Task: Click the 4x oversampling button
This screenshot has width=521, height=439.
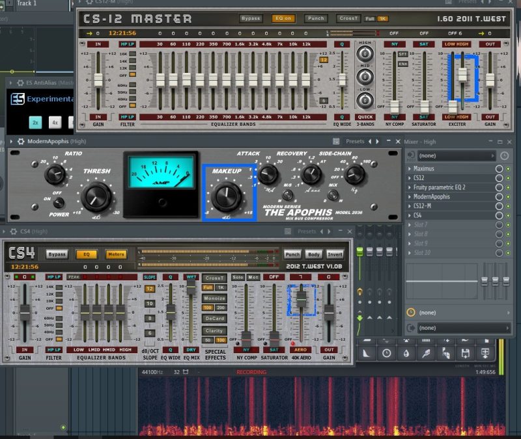Action: point(55,122)
